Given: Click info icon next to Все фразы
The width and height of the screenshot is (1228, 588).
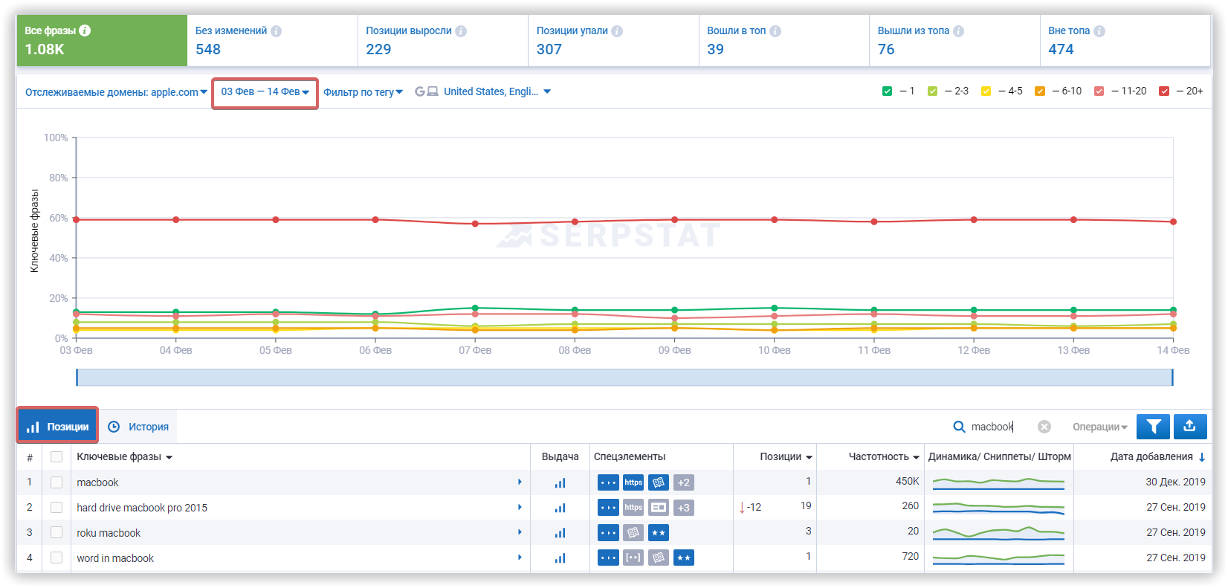Looking at the screenshot, I should click(x=85, y=30).
